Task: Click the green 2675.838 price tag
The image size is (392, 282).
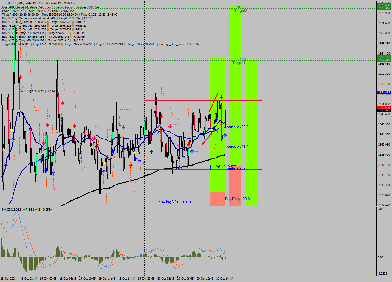Action: click(384, 5)
